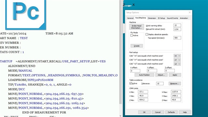The width and height of the screenshot is (208, 117).
Task: Click USE_PART_SETUP in the alignment line
Action: click(x=76, y=61)
